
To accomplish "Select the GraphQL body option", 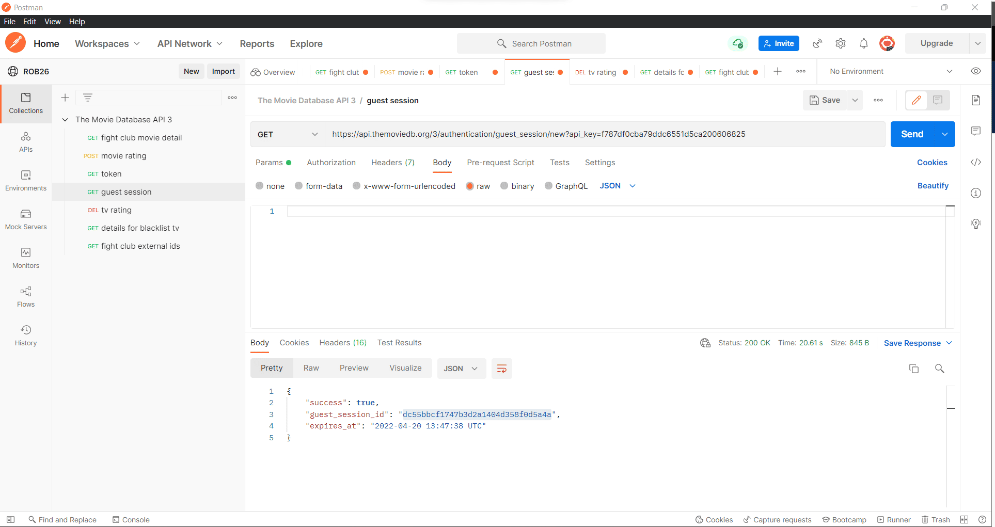I will tap(566, 186).
